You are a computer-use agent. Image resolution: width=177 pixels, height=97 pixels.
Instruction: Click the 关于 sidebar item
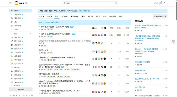click(x=20, y=22)
